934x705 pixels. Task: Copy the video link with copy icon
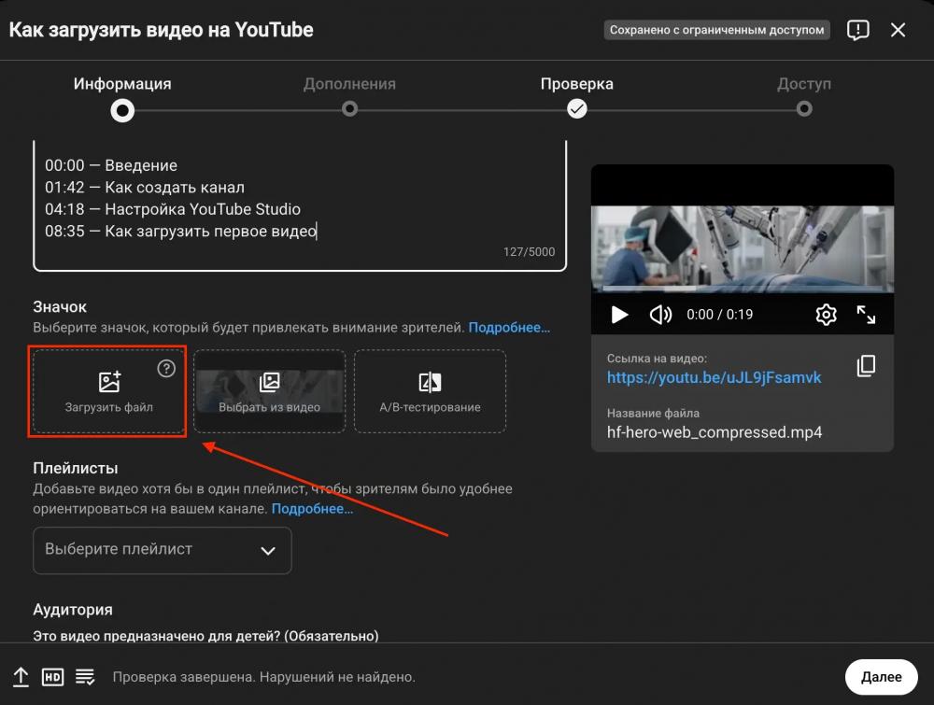[x=866, y=366]
